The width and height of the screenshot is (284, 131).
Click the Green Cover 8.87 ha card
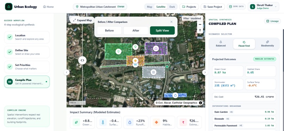click(x=228, y=71)
